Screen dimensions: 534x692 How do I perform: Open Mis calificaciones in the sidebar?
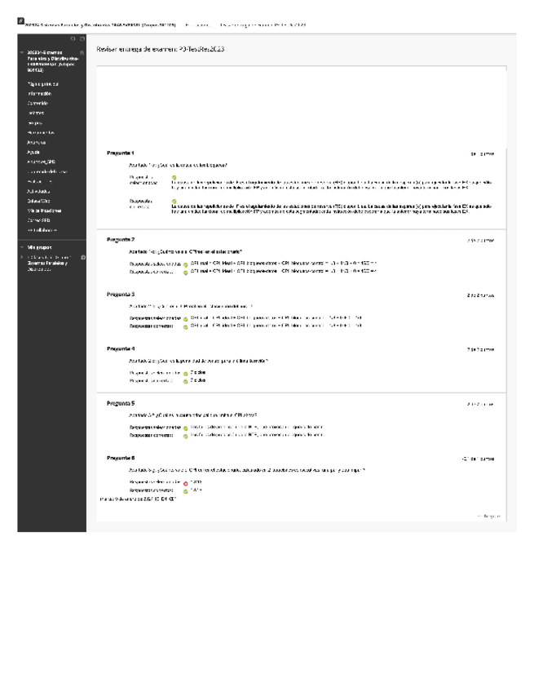44,211
